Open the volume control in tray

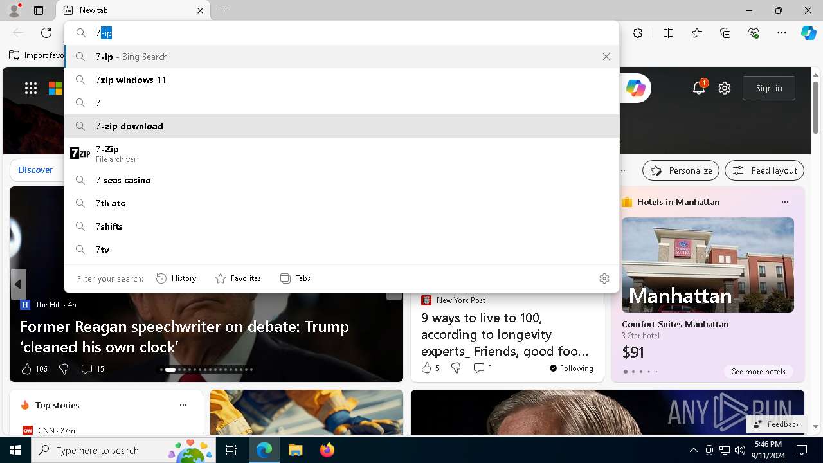tap(740, 450)
